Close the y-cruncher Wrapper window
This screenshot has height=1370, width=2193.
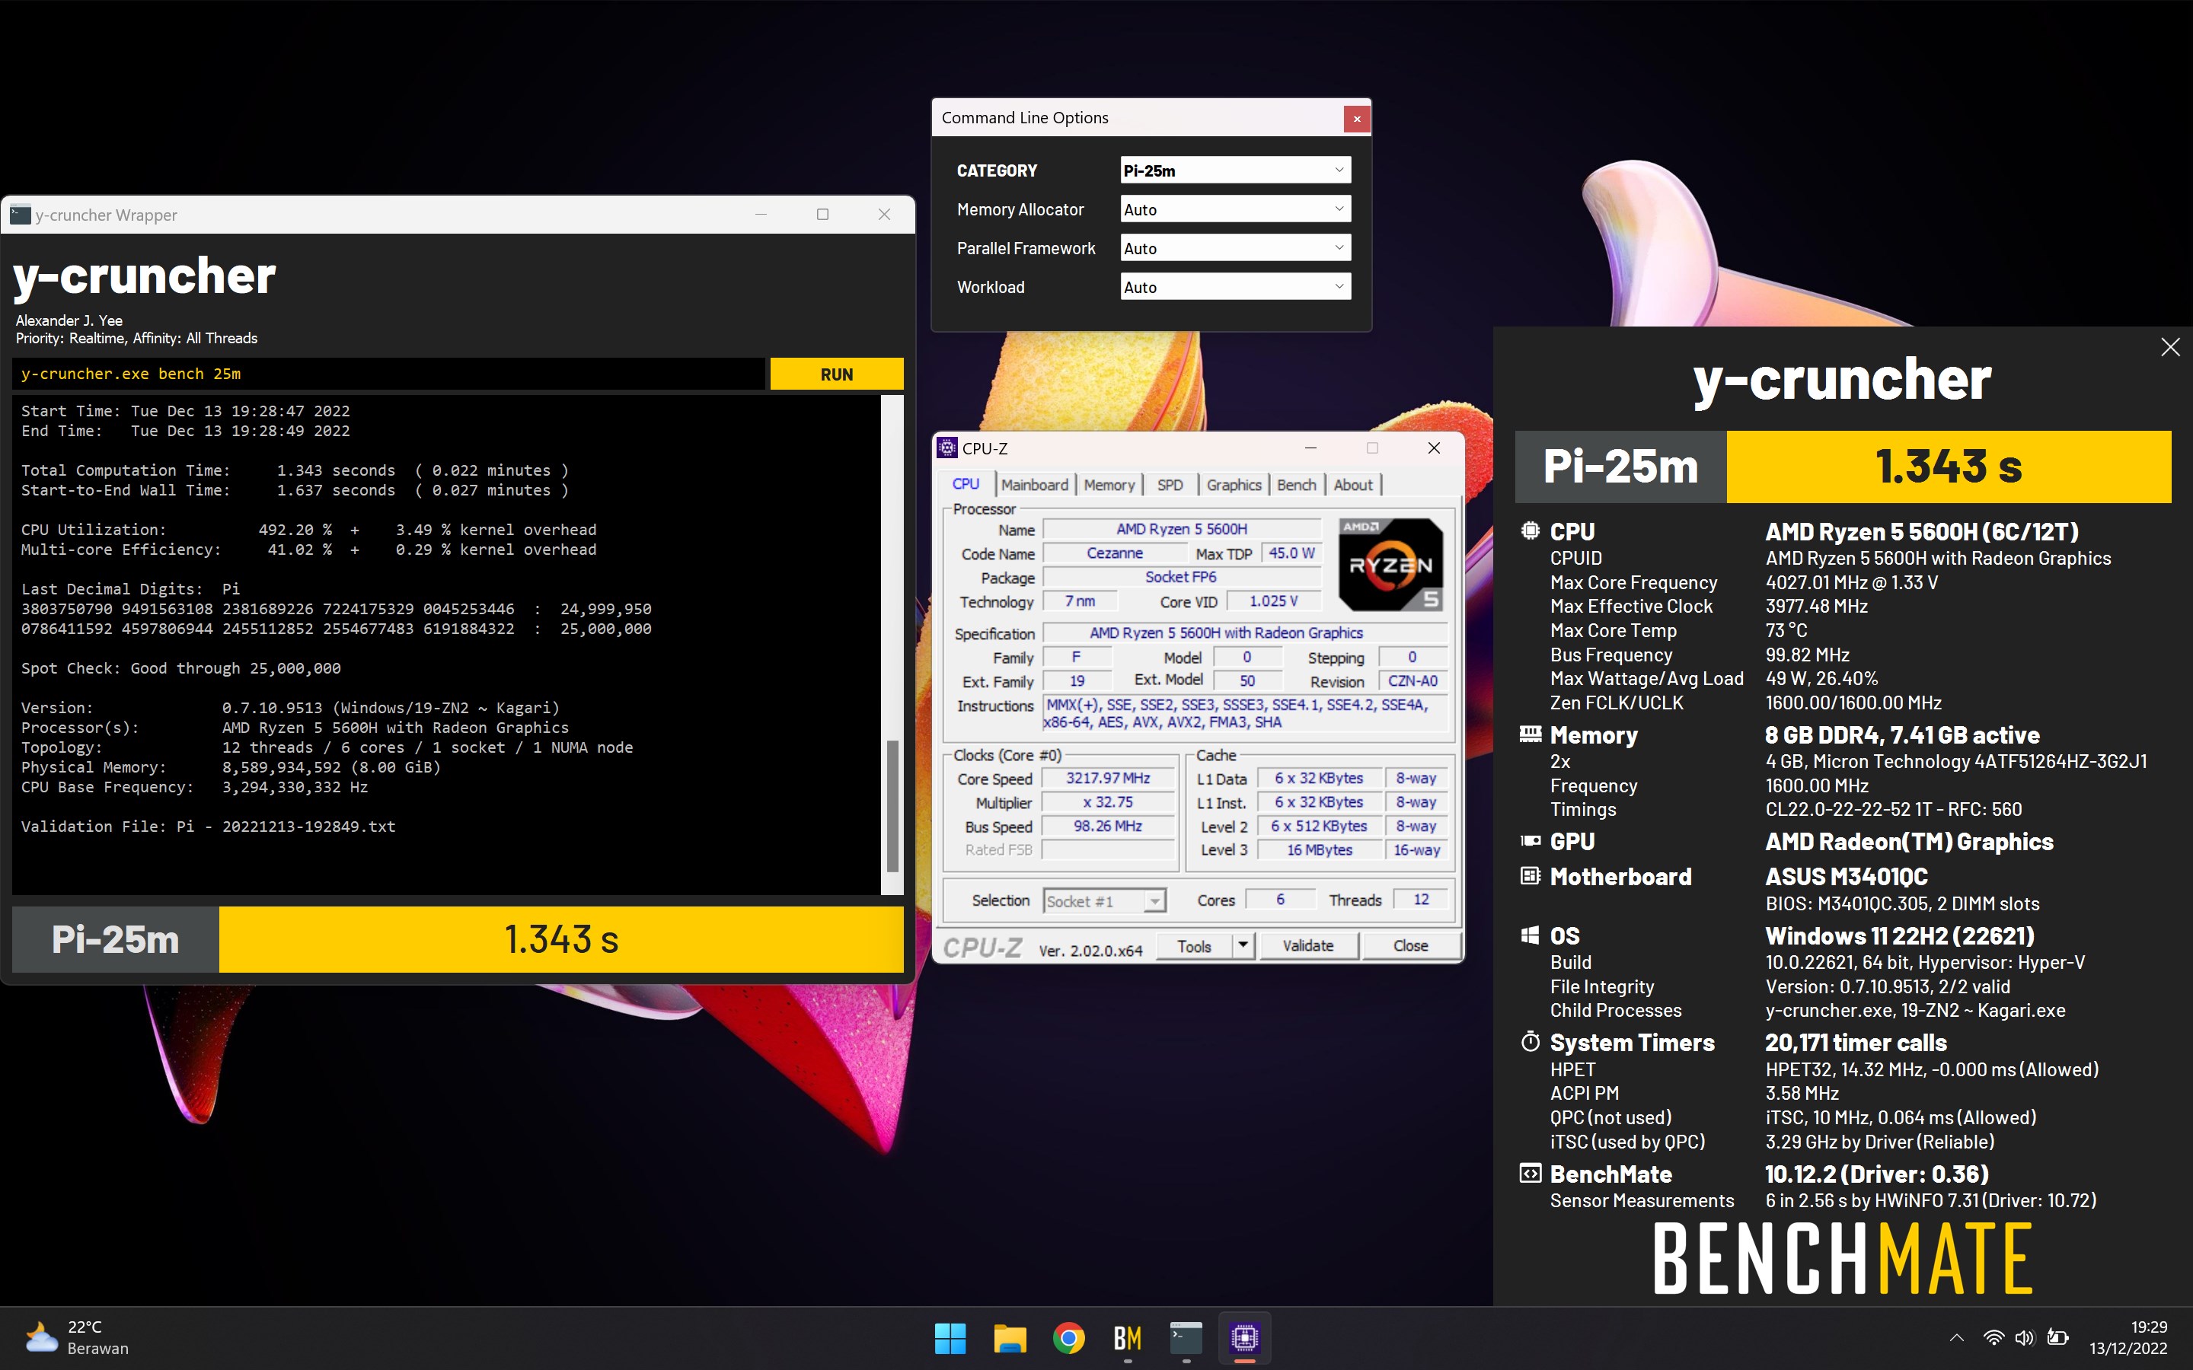885,215
